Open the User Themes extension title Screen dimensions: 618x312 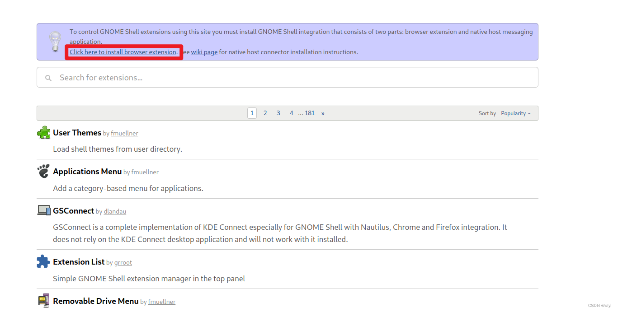(77, 132)
